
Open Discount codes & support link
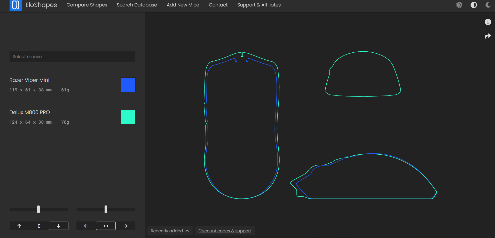point(225,231)
